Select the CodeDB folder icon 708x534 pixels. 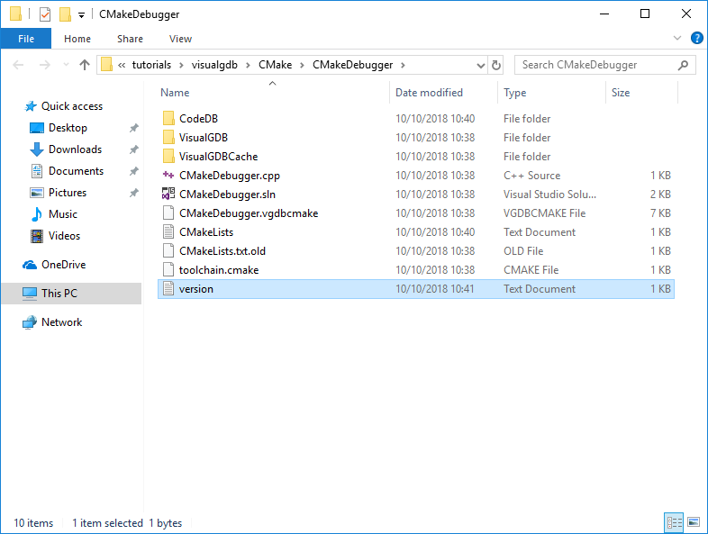(x=168, y=119)
